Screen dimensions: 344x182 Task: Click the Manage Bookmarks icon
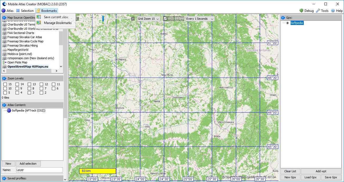[x=39, y=23]
